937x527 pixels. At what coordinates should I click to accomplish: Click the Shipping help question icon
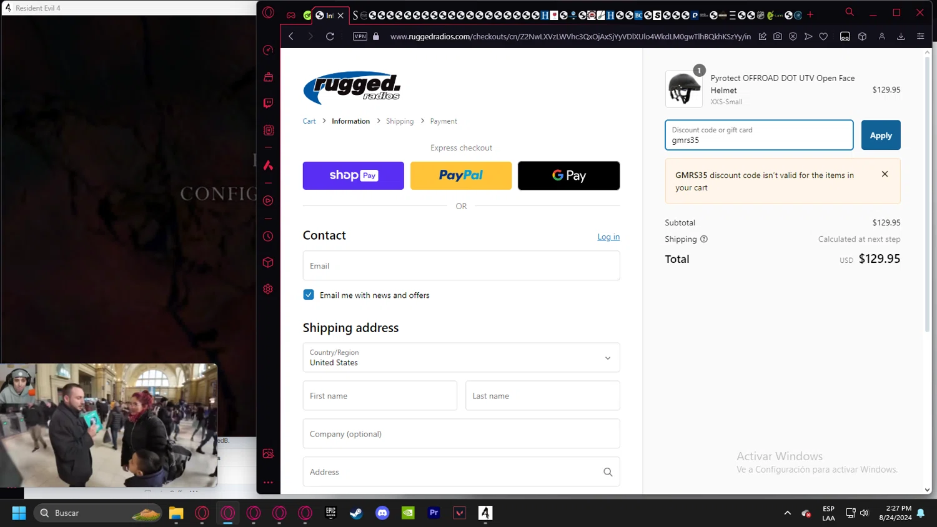pyautogui.click(x=704, y=239)
